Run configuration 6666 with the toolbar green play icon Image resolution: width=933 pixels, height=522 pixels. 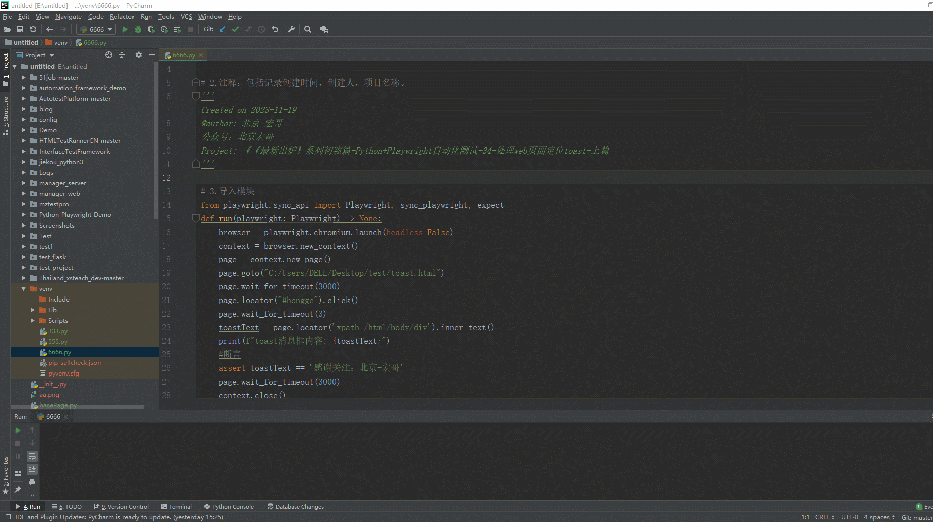[x=125, y=29]
